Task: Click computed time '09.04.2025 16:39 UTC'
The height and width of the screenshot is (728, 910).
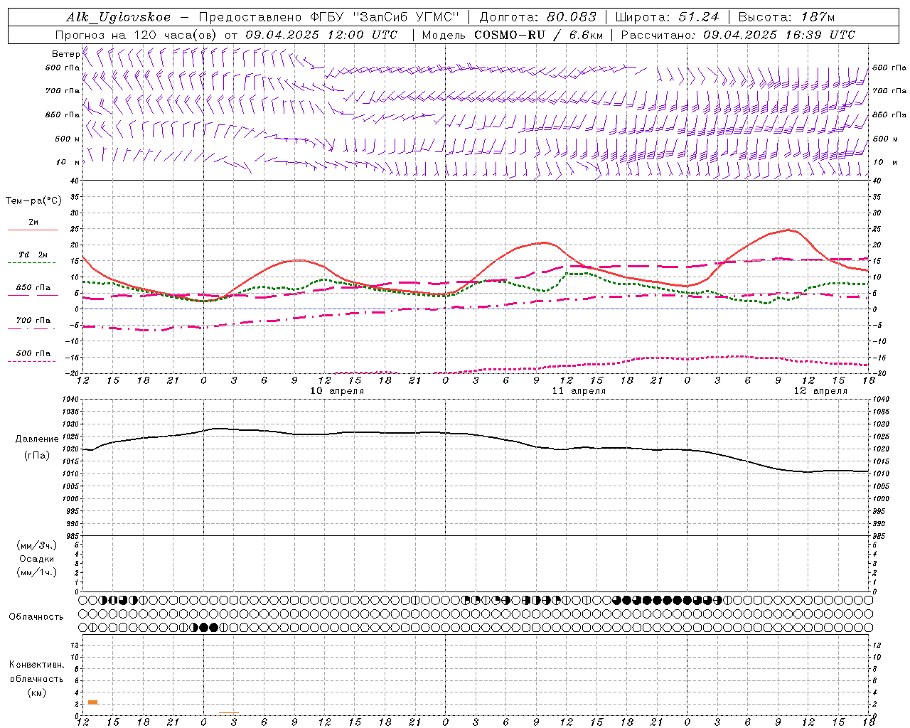Action: coord(780,35)
